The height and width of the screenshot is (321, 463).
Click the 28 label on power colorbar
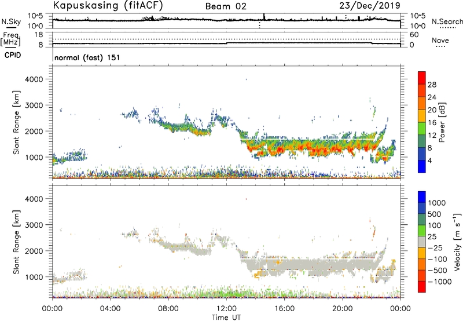click(x=432, y=85)
